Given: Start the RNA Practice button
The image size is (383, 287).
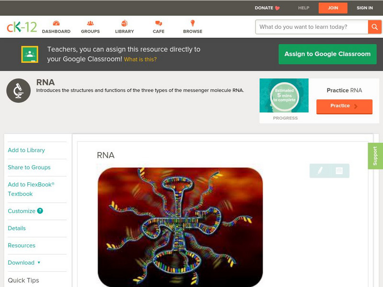Looking at the screenshot, I should (344, 106).
